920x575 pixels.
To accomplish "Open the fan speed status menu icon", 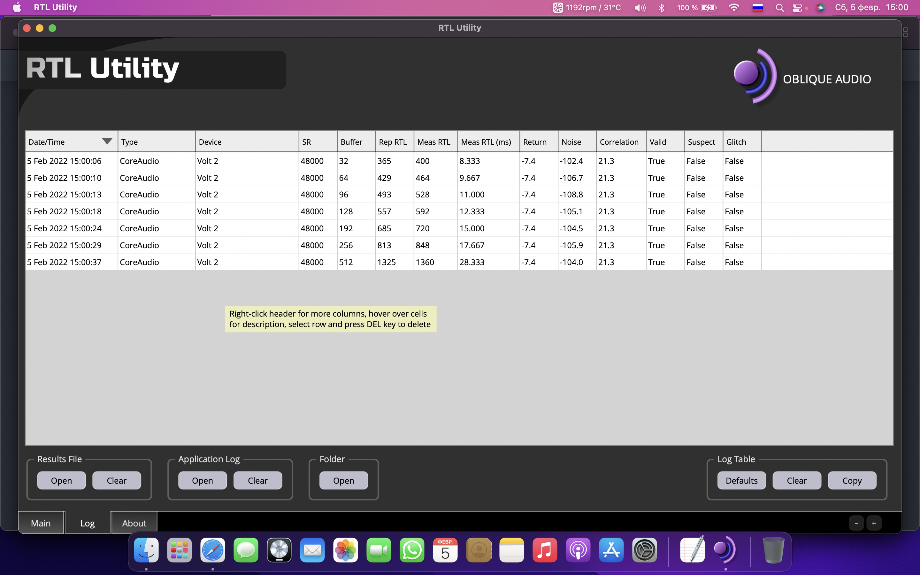I will (557, 8).
